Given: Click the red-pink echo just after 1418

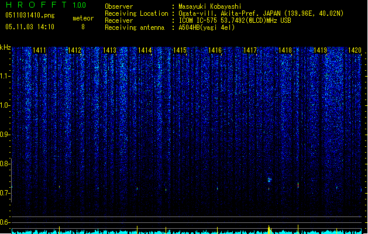Looking at the screenshot, I should pyautogui.click(x=298, y=185).
